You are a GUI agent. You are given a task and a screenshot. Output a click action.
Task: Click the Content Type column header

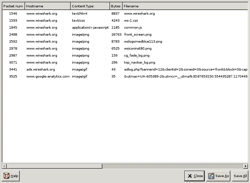90,6
